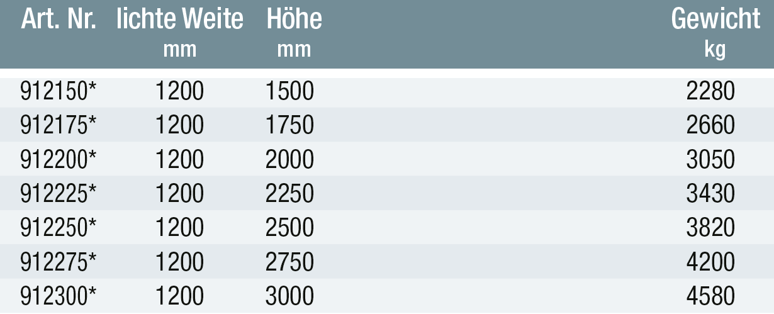The width and height of the screenshot is (774, 314).
Task: Select the height value 3000
Action: point(289,296)
